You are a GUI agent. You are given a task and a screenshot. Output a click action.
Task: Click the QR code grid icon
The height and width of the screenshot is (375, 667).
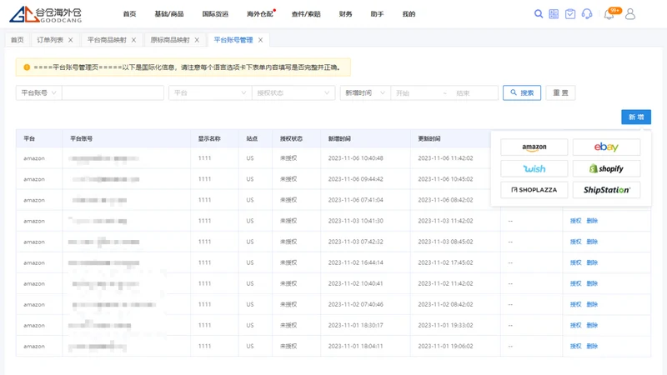pyautogui.click(x=554, y=14)
